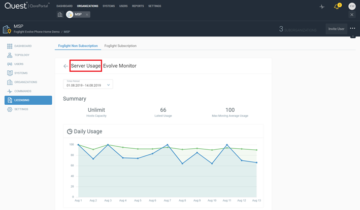Click the Invite User button

336,29
